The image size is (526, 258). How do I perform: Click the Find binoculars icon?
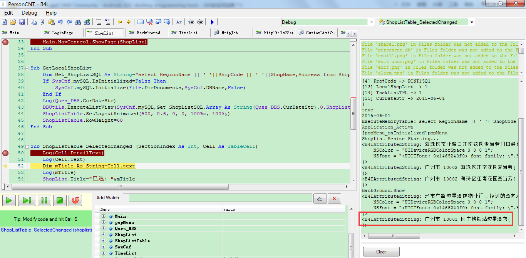click(78, 22)
